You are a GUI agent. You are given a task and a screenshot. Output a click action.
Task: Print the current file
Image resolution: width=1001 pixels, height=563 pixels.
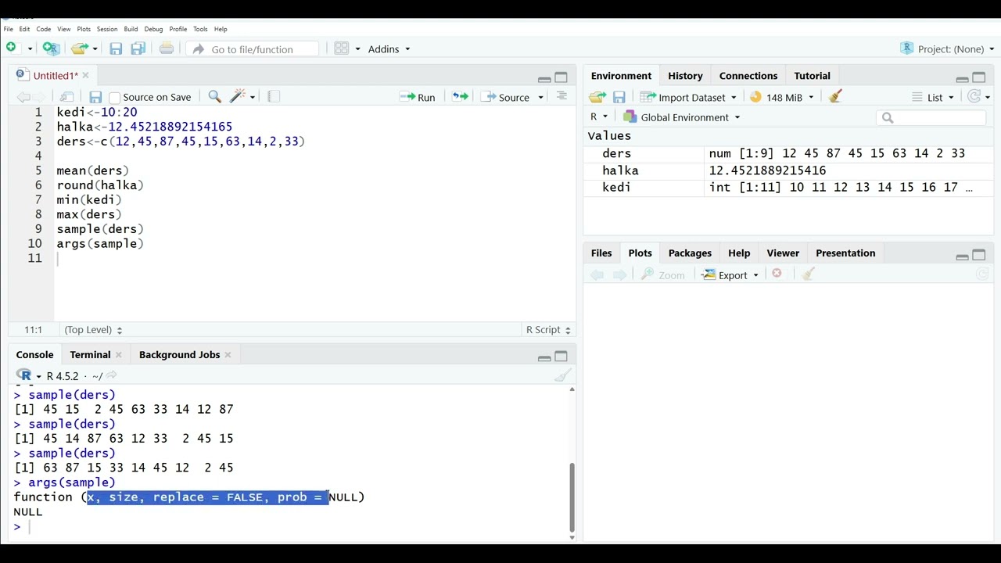pyautogui.click(x=167, y=48)
